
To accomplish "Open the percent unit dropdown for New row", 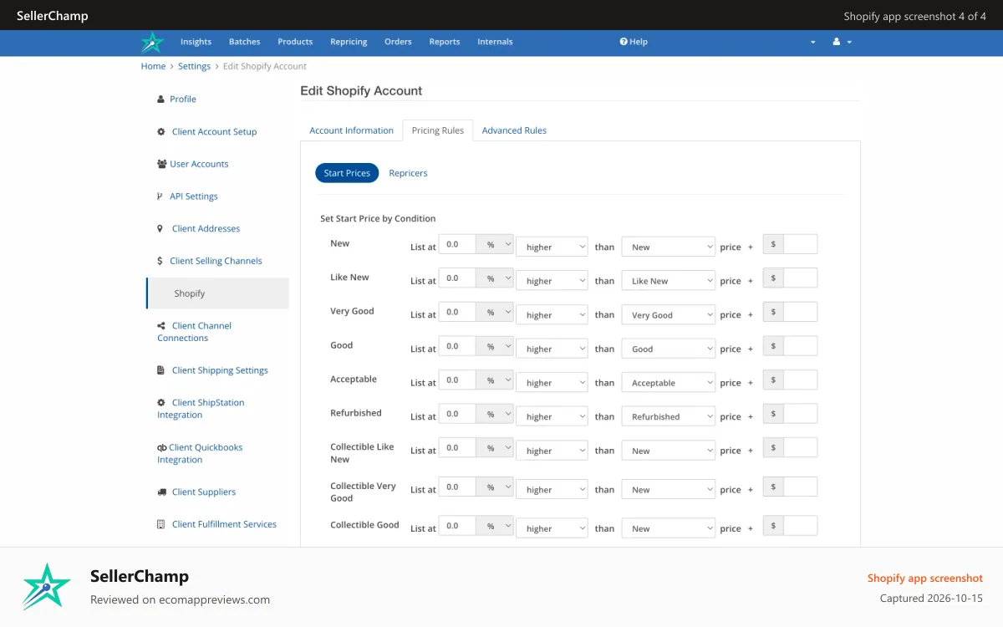I will tap(495, 244).
